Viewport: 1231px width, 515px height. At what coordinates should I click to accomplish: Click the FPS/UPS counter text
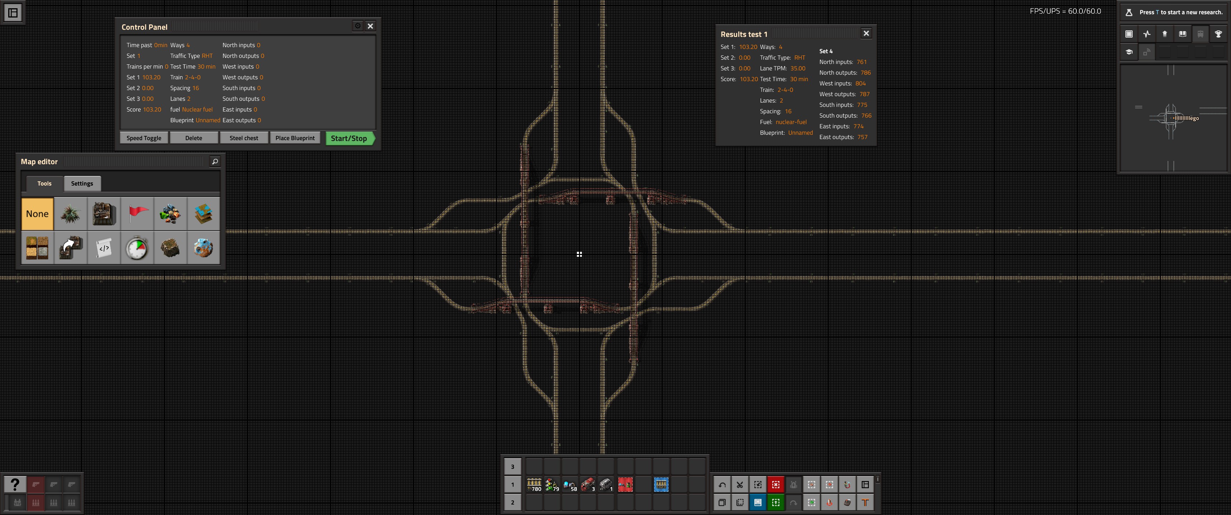click(x=1065, y=11)
